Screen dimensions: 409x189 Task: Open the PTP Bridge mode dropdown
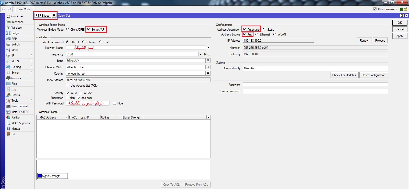pyautogui.click(x=54, y=15)
